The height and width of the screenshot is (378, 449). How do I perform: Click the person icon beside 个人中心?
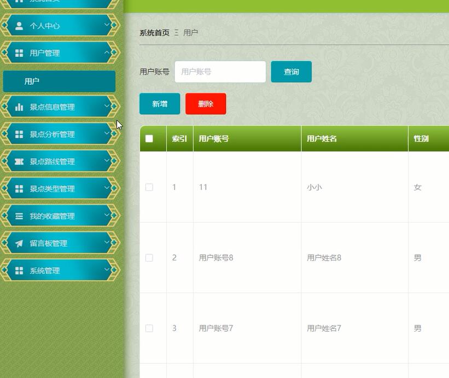(19, 26)
